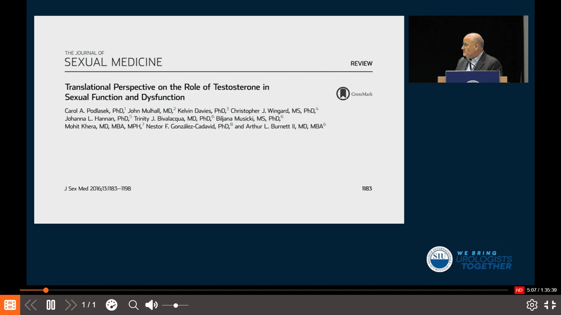Click the main presentation slide

click(x=219, y=120)
